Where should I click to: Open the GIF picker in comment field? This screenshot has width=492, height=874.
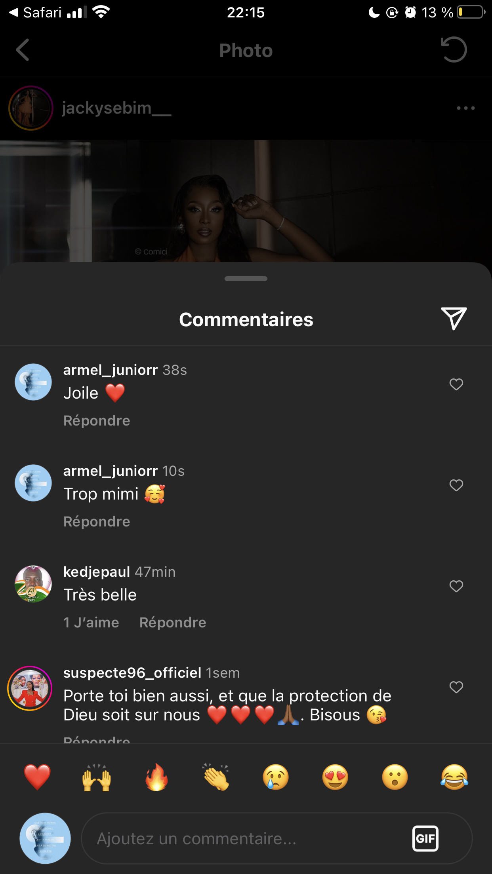tap(425, 838)
